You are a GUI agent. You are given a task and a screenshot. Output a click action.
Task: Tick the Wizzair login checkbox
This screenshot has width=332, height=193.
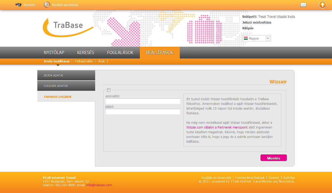[x=109, y=90]
